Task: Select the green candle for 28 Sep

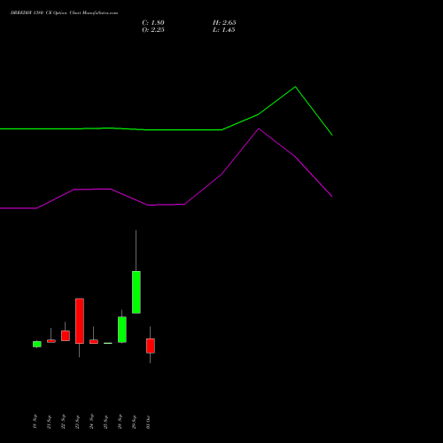Action: pos(122,330)
